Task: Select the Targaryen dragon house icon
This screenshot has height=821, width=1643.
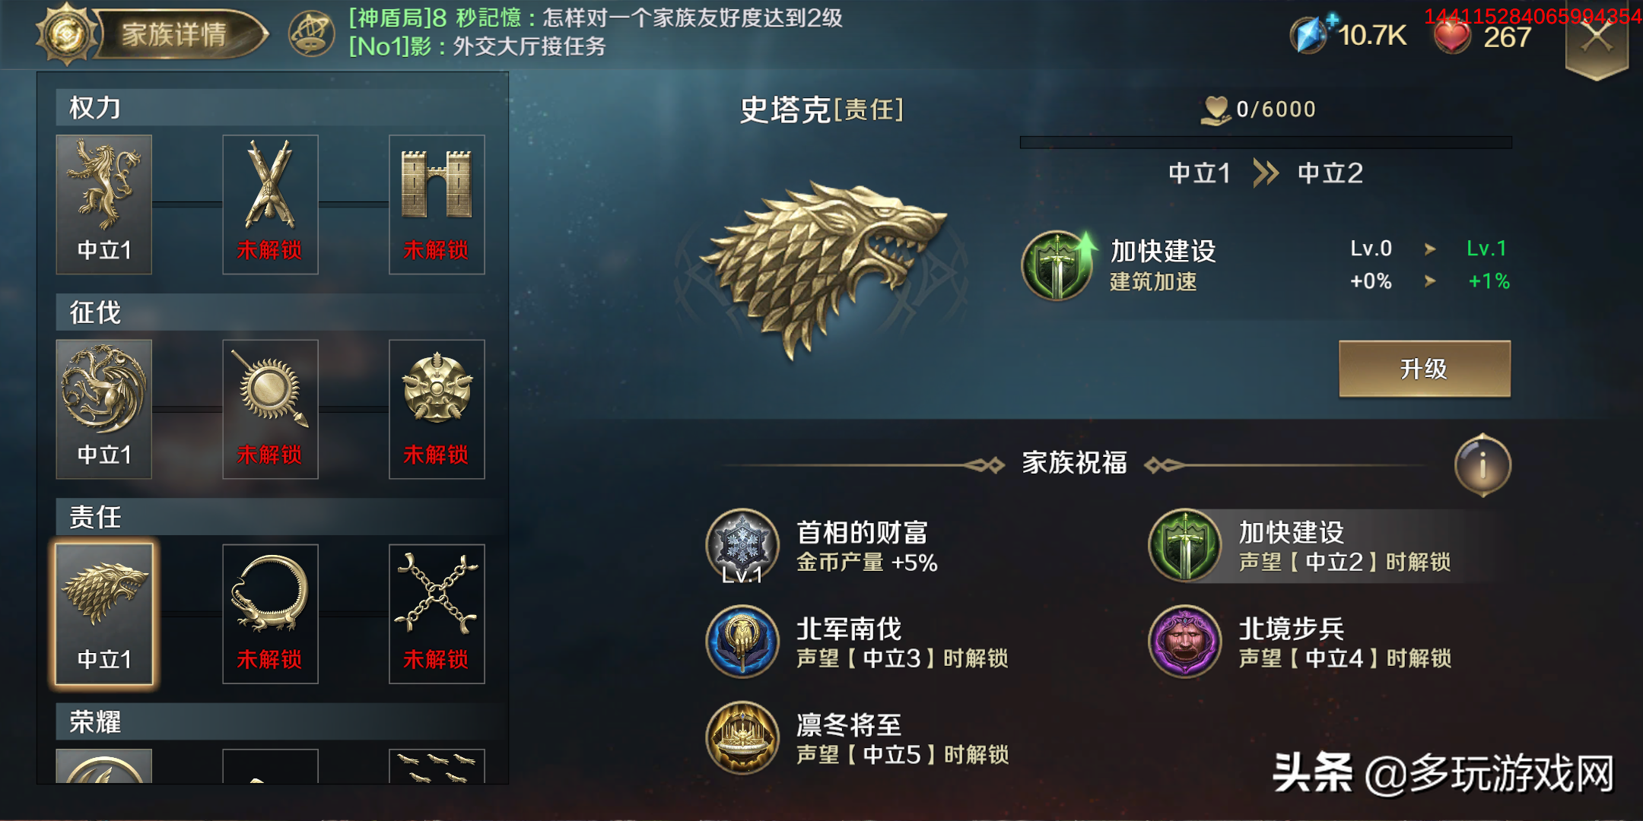Action: click(104, 409)
